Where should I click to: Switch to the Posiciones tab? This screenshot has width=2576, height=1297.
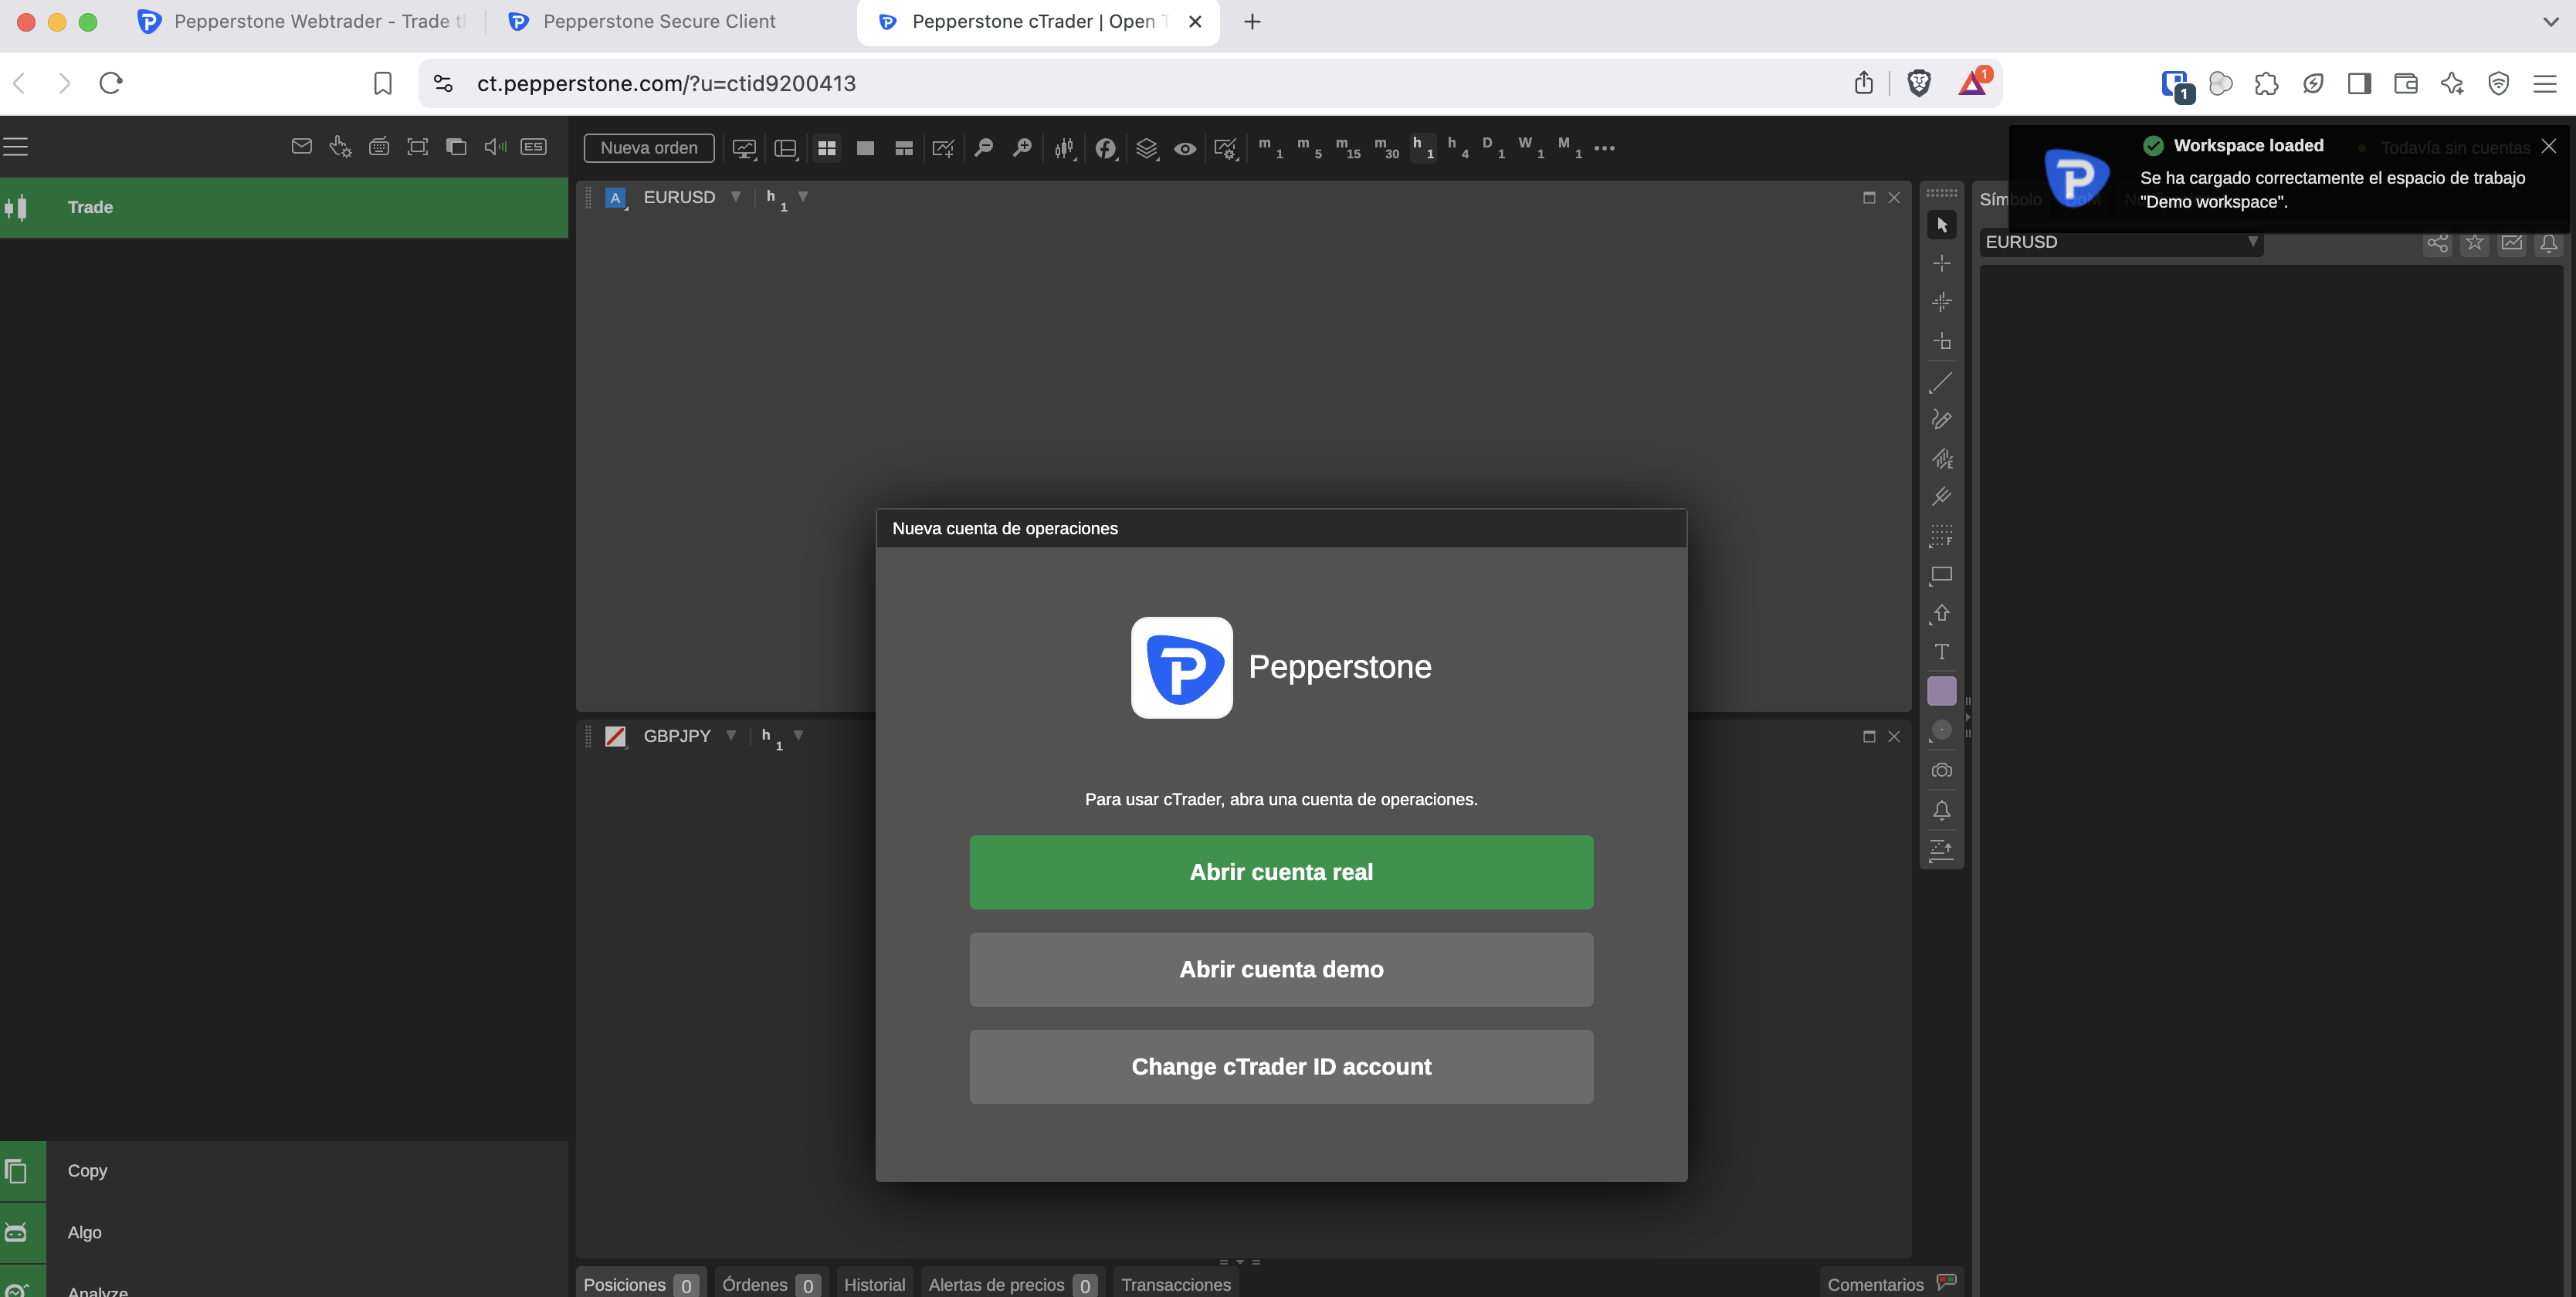point(640,1284)
